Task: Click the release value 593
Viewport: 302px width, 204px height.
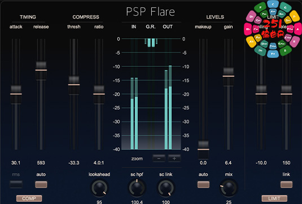Action: point(41,163)
